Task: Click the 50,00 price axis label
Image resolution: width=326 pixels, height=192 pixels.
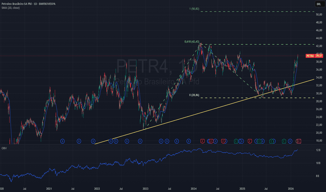Action: (319, 15)
